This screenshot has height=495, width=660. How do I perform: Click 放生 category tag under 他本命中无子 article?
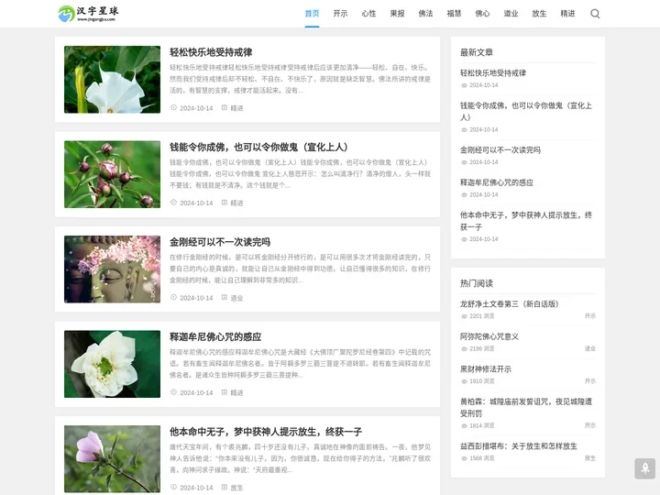(x=236, y=488)
